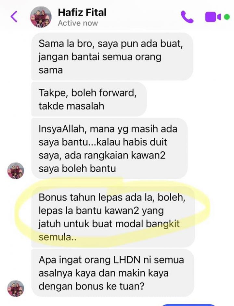Select the "Sama la bro" message bubble
Viewport: 234px width, 306px height.
point(112,57)
